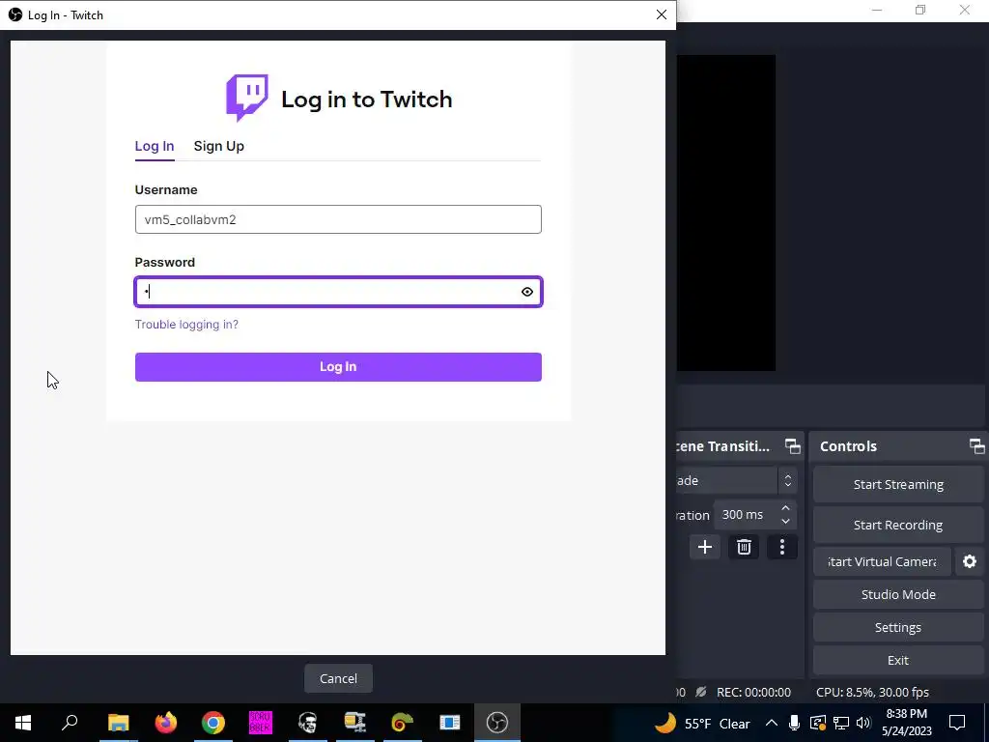This screenshot has height=742, width=989.
Task: Open transition properties three-dot menu
Action: [782, 547]
